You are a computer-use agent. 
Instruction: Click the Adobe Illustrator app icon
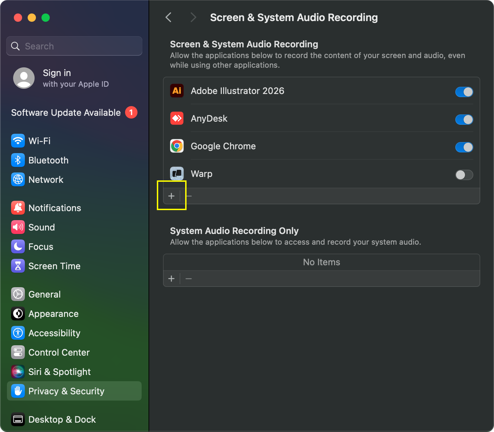tap(177, 91)
